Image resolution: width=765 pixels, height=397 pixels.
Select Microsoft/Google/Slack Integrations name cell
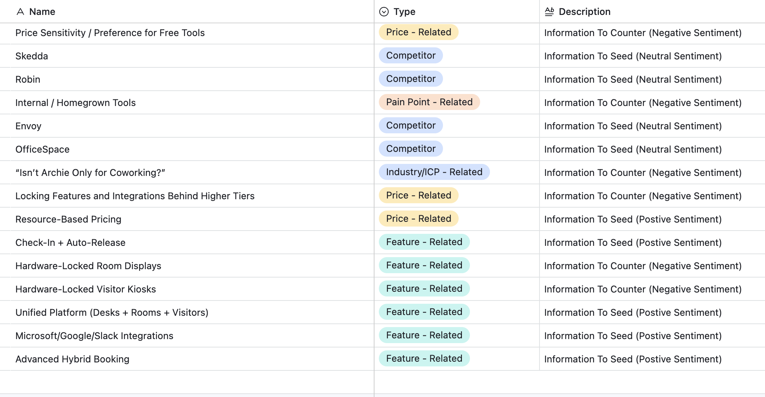pos(94,336)
